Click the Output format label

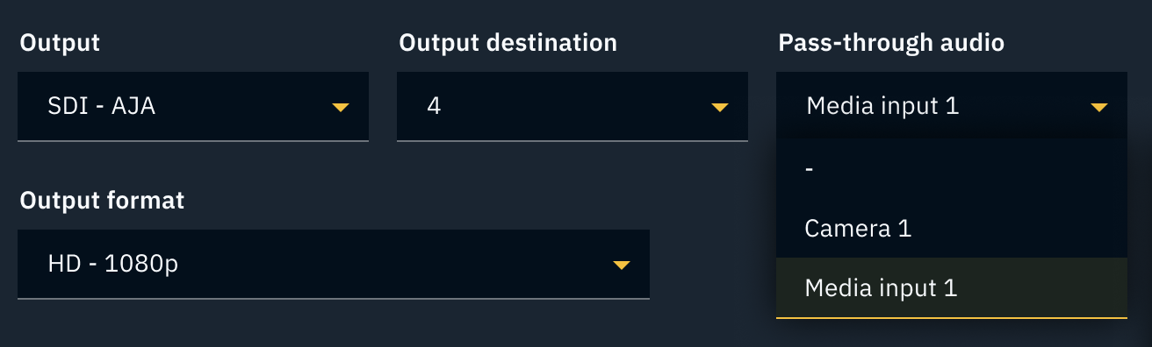click(x=102, y=201)
